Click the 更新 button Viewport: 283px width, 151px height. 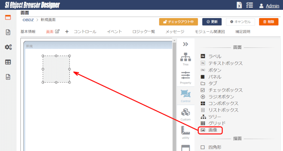point(211,22)
